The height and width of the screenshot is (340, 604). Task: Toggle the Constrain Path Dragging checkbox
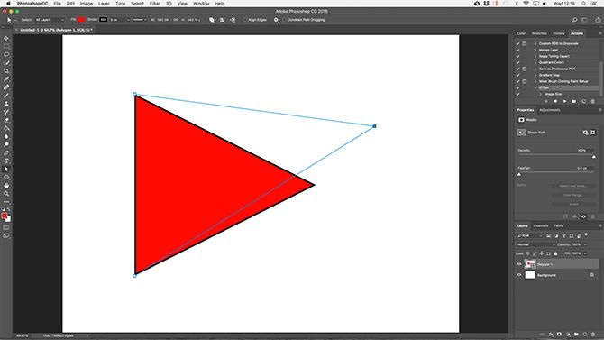pos(284,20)
